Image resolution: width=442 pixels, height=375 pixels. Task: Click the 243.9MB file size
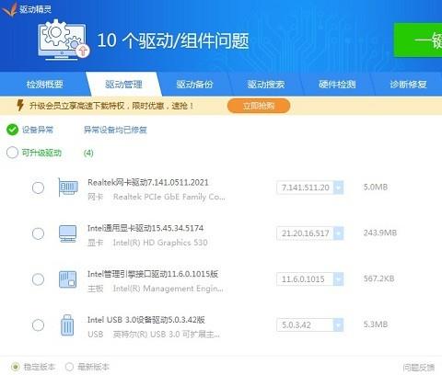[x=380, y=233]
